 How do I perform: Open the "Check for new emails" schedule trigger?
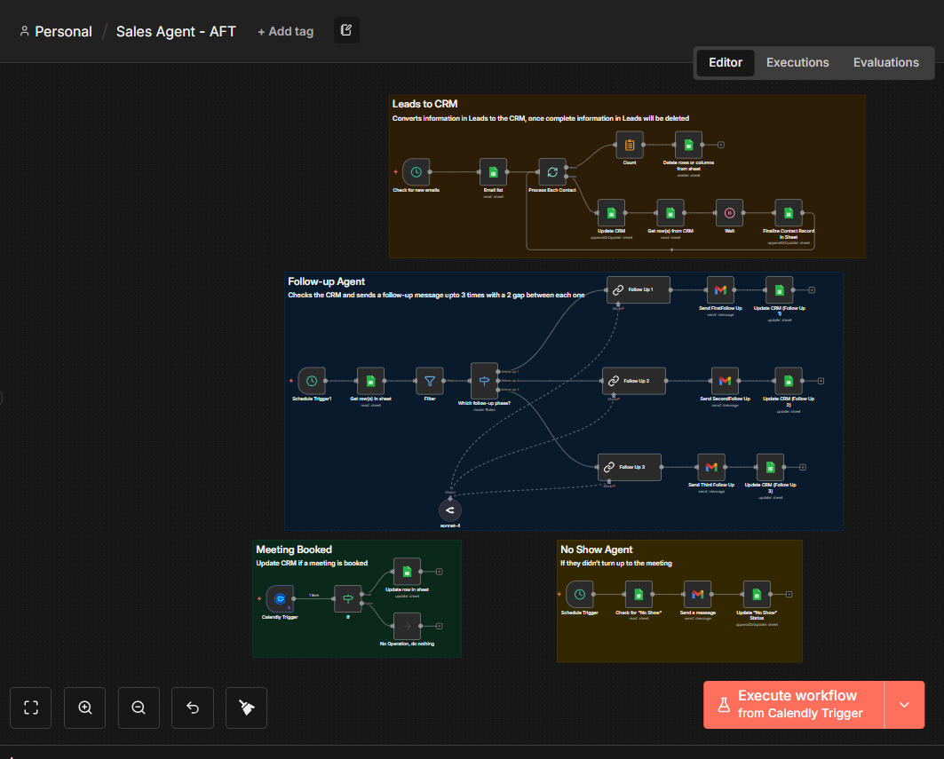coord(415,171)
